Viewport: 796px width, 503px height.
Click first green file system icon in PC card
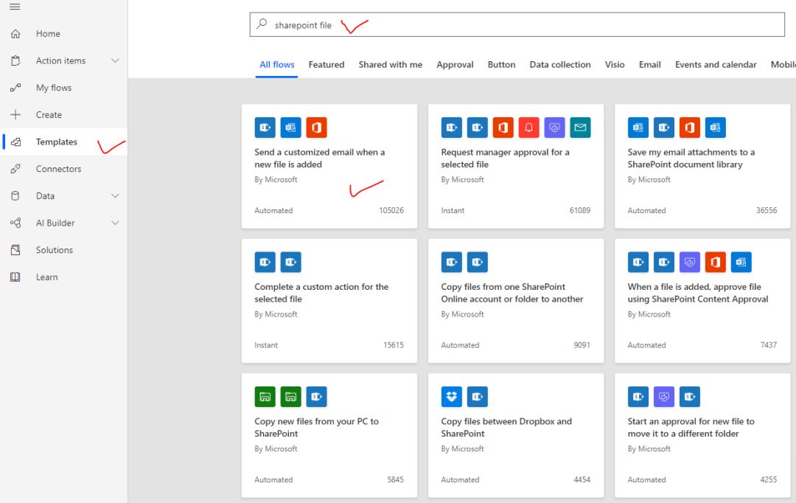(265, 397)
